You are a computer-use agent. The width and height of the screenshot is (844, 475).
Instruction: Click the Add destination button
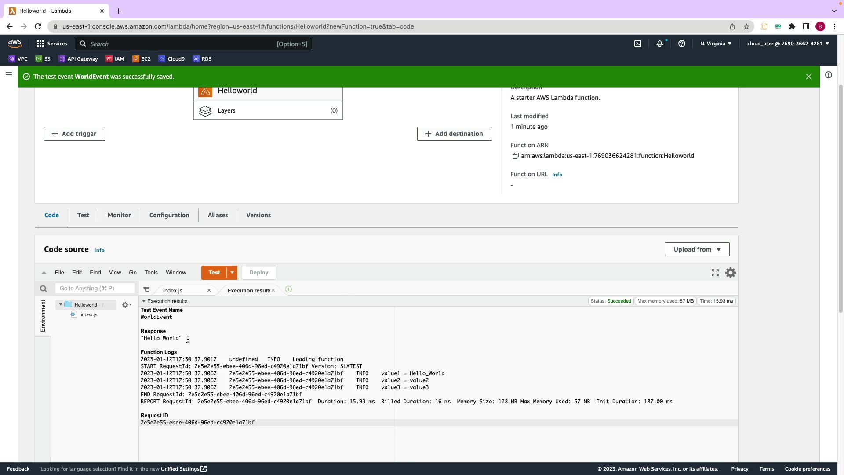coord(454,134)
